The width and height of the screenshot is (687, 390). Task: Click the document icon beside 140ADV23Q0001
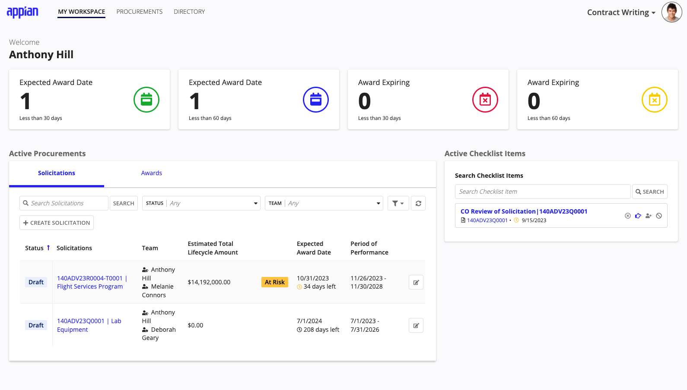point(463,220)
